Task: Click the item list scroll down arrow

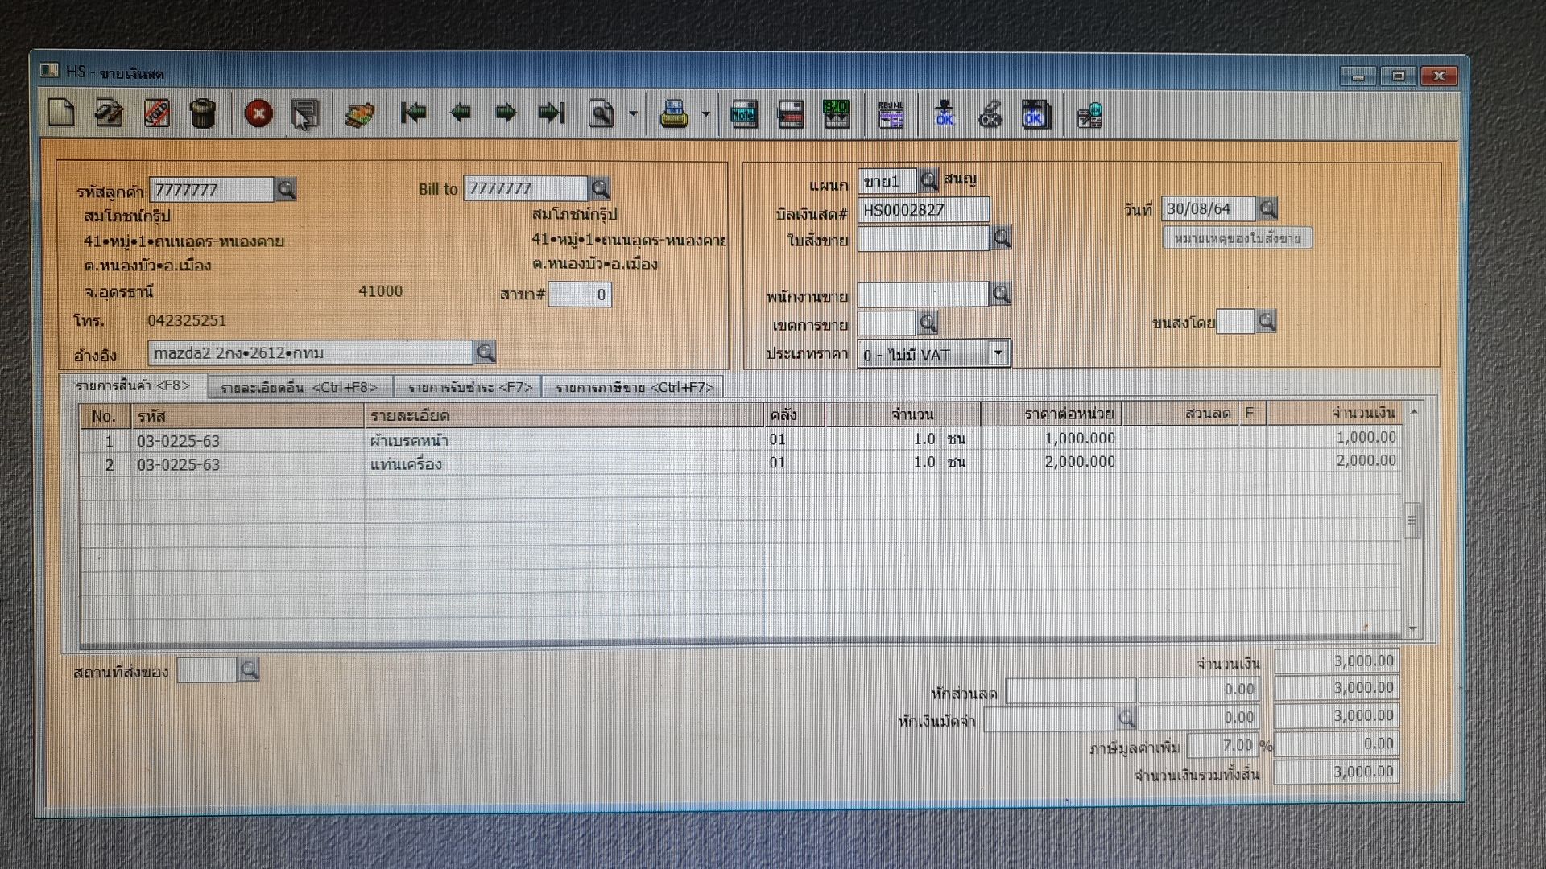Action: point(1413,629)
